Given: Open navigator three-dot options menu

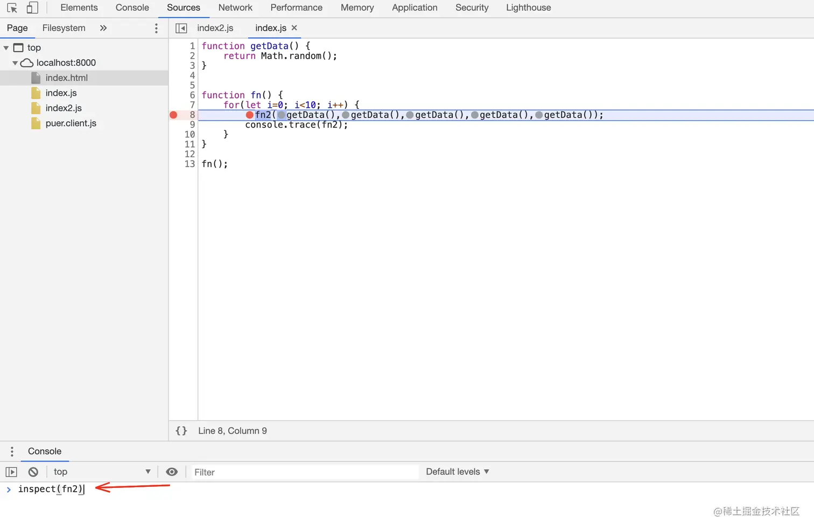Looking at the screenshot, I should [157, 28].
